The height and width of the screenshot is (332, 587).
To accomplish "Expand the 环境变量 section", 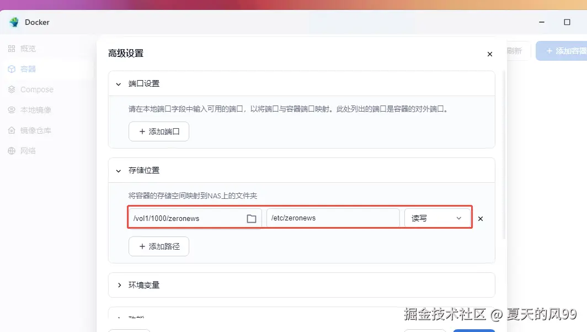I will 119,285.
